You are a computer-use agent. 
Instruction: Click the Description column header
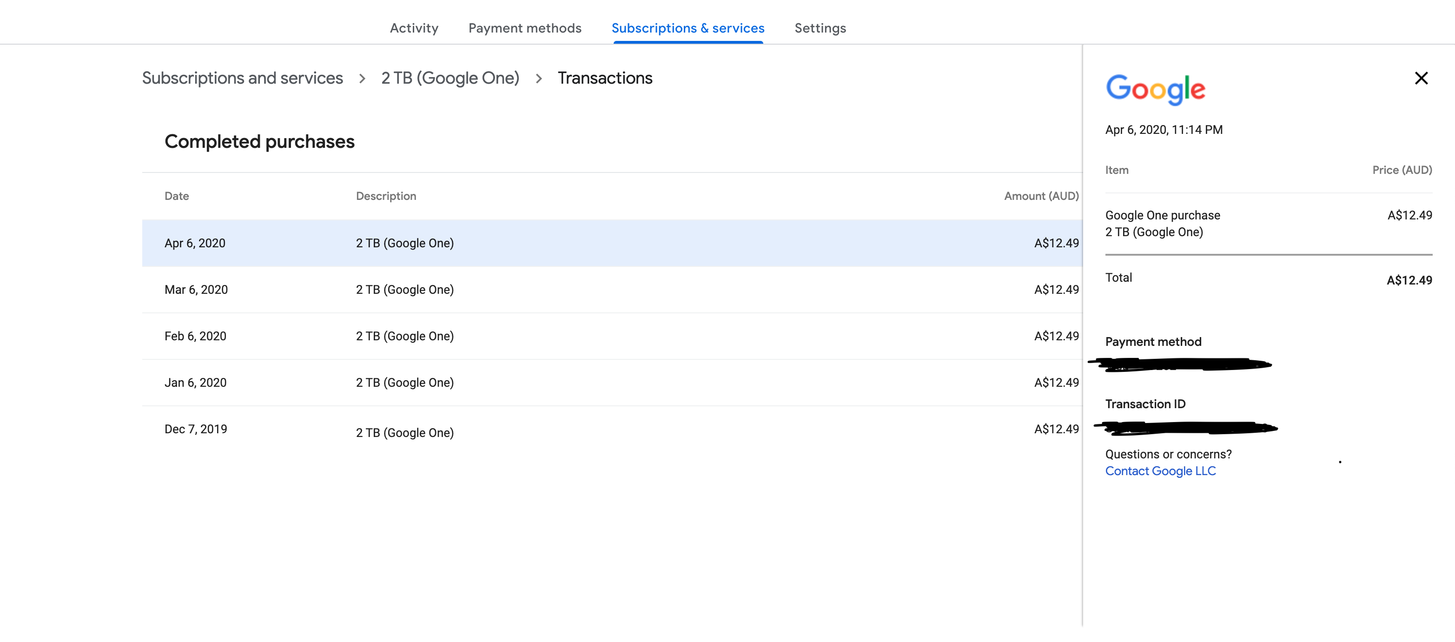coord(386,196)
